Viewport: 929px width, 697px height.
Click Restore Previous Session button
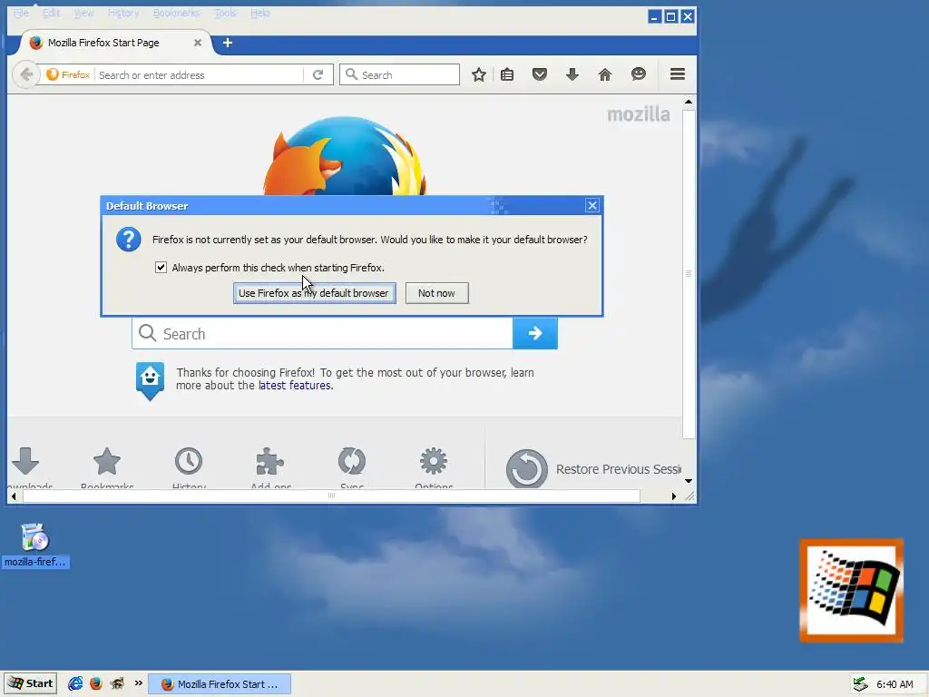pos(593,469)
